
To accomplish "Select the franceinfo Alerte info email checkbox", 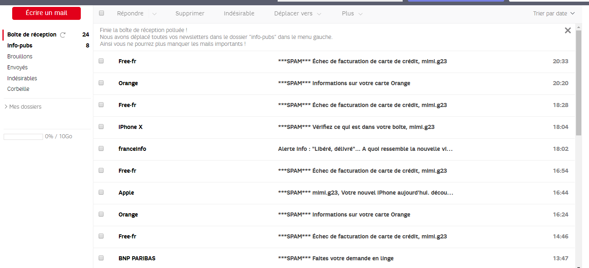I will [101, 148].
